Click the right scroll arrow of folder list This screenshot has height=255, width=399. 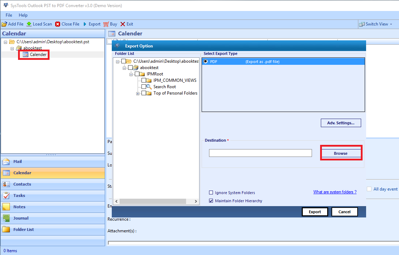196,201
